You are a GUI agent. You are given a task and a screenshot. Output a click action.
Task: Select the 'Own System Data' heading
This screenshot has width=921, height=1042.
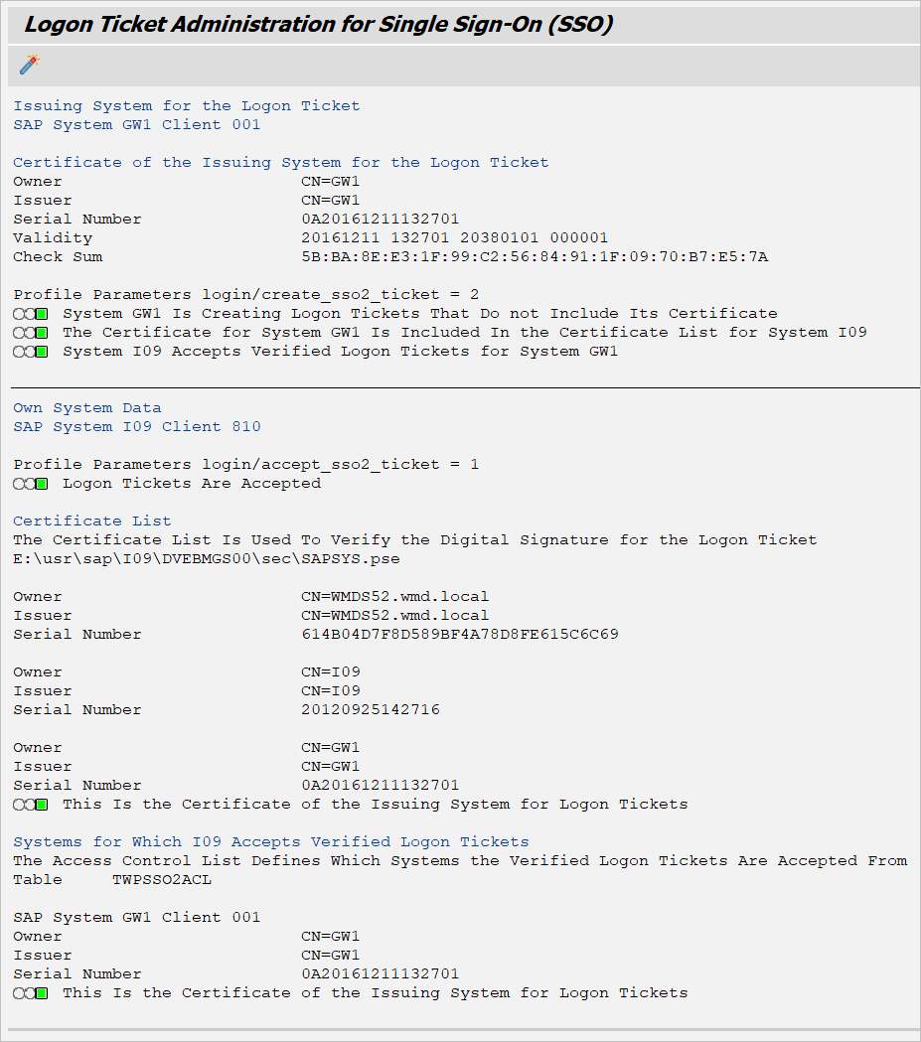point(86,408)
